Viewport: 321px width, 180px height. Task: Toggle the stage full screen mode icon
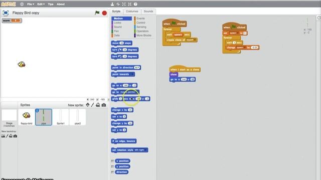(6, 13)
